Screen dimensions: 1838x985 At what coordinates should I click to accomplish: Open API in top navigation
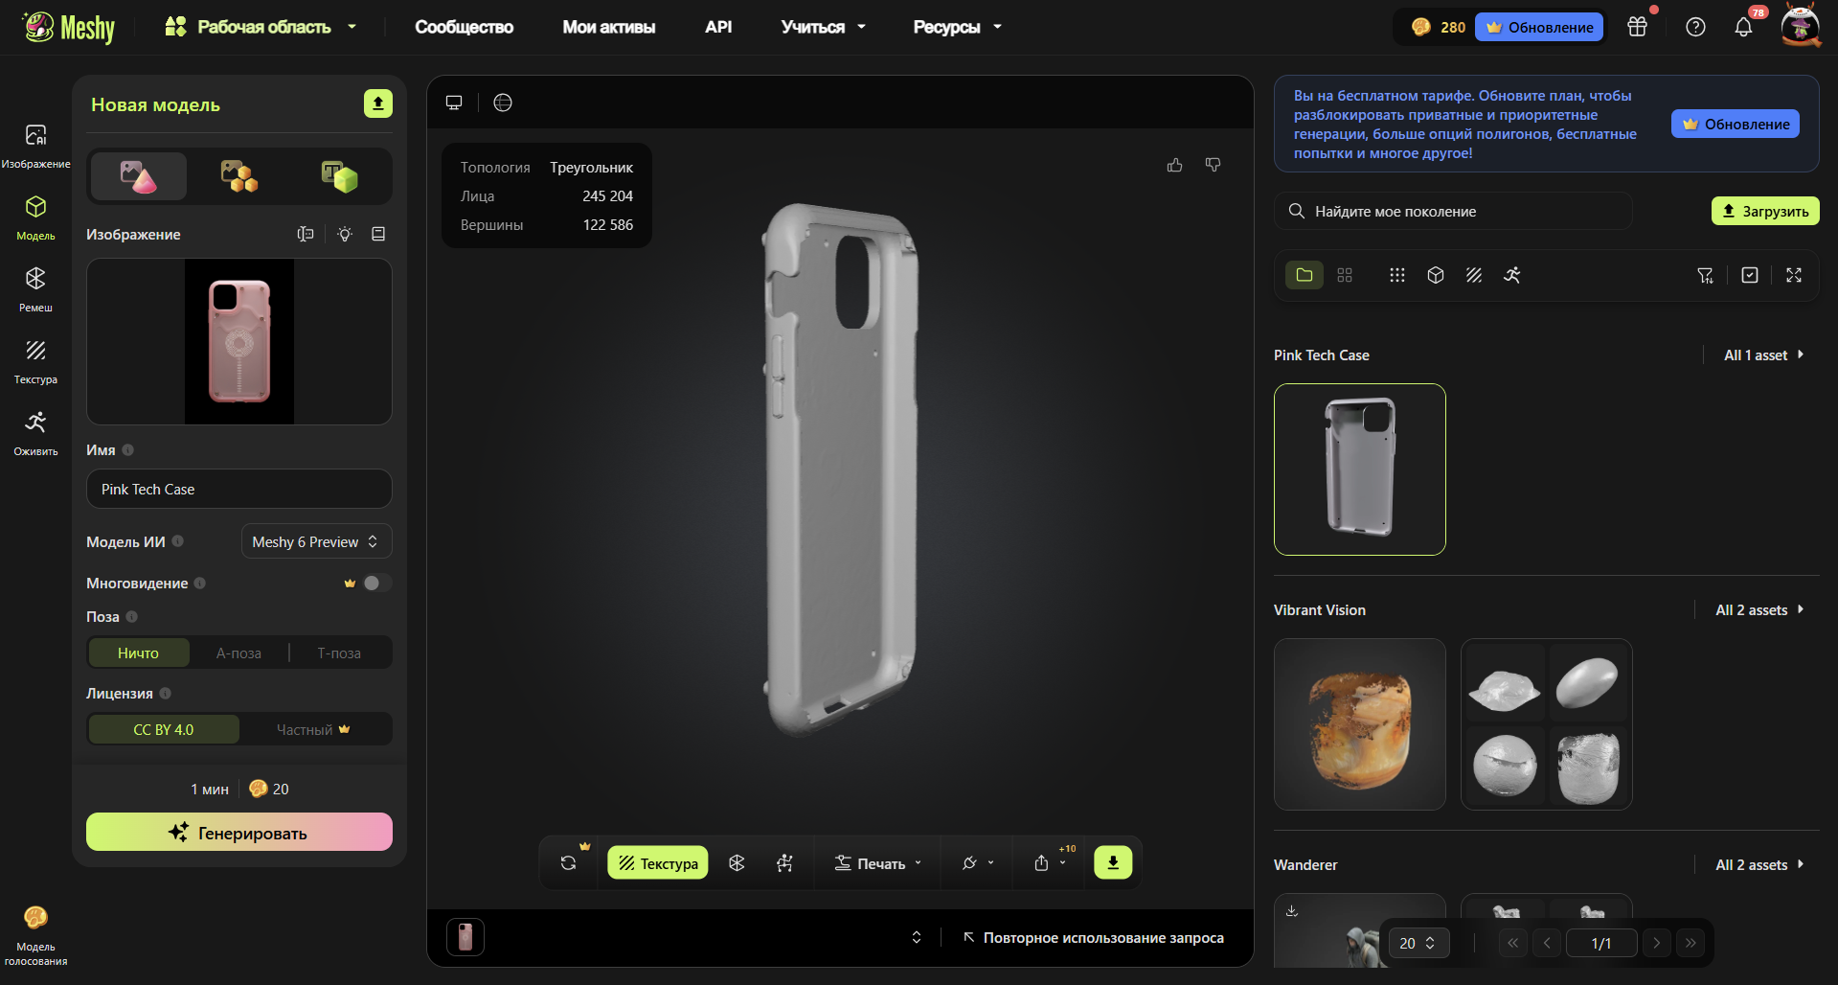click(x=718, y=27)
